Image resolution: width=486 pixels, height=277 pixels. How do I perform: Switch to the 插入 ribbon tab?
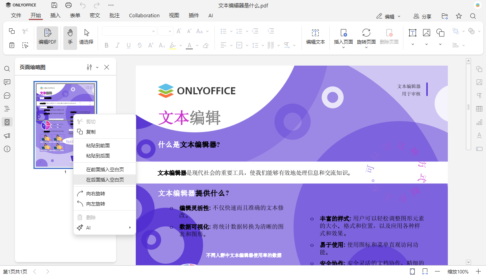tap(55, 15)
